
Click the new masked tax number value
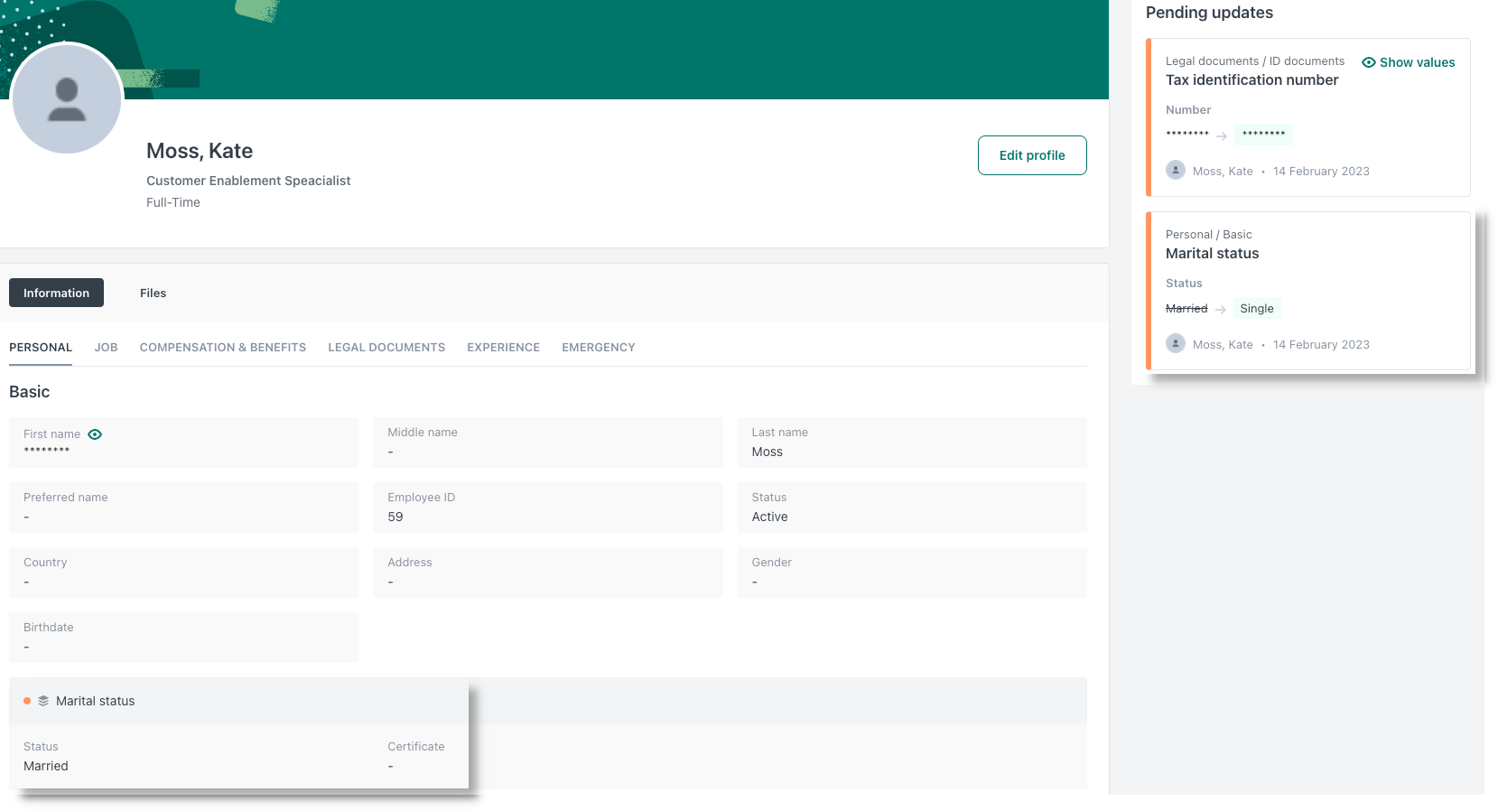[1263, 135]
